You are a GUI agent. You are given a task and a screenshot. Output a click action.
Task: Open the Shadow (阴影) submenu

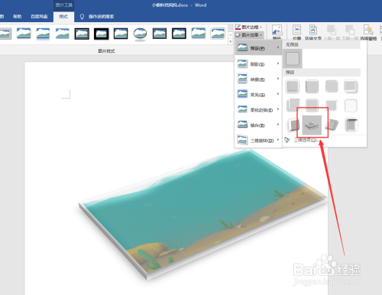[258, 64]
